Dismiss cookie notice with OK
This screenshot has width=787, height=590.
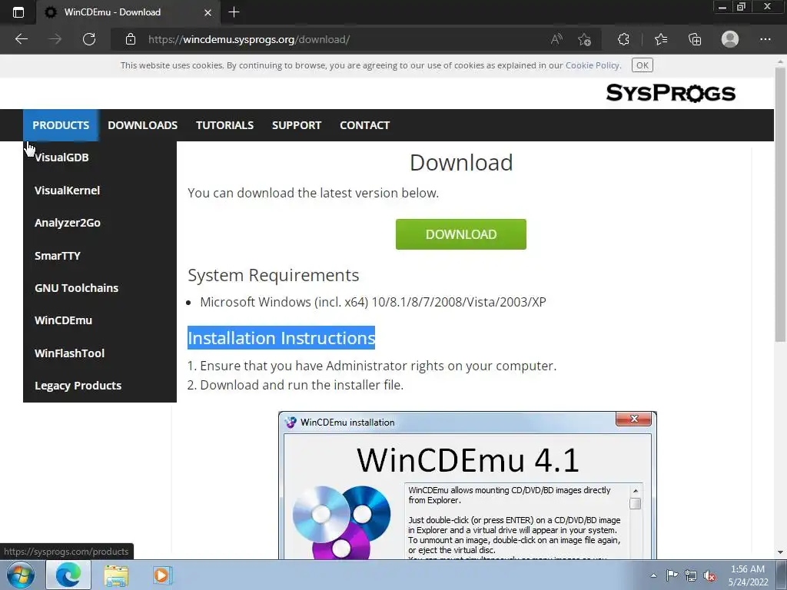(x=642, y=65)
